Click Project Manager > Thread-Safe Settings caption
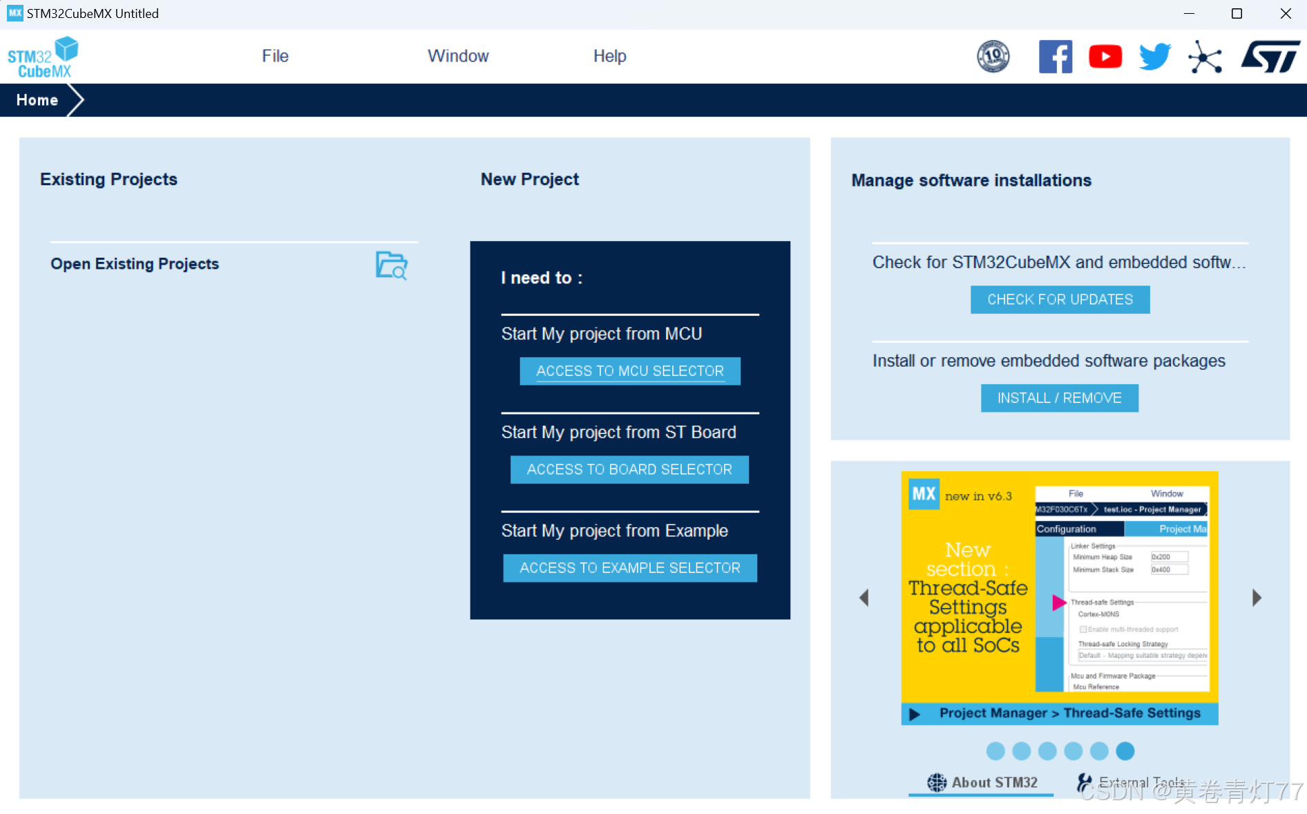The image size is (1307, 814). tap(1070, 713)
